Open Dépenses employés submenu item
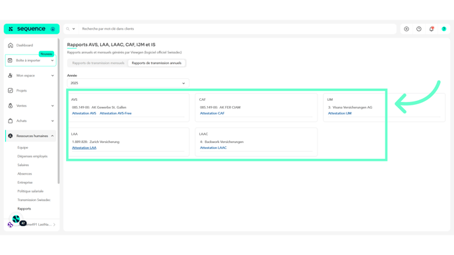Screen dimensions: 454x255 click(32, 156)
